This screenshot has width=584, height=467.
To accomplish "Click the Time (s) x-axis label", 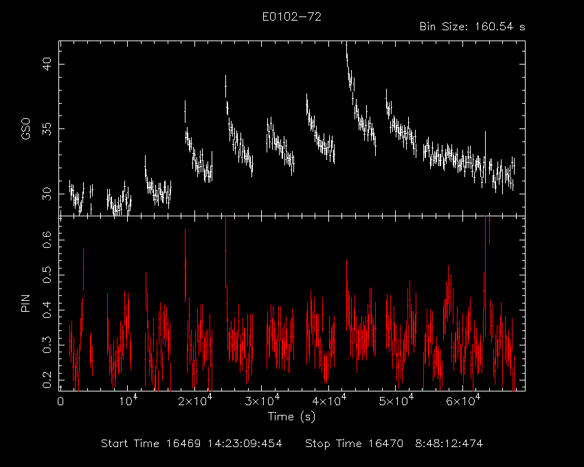I will [x=291, y=416].
